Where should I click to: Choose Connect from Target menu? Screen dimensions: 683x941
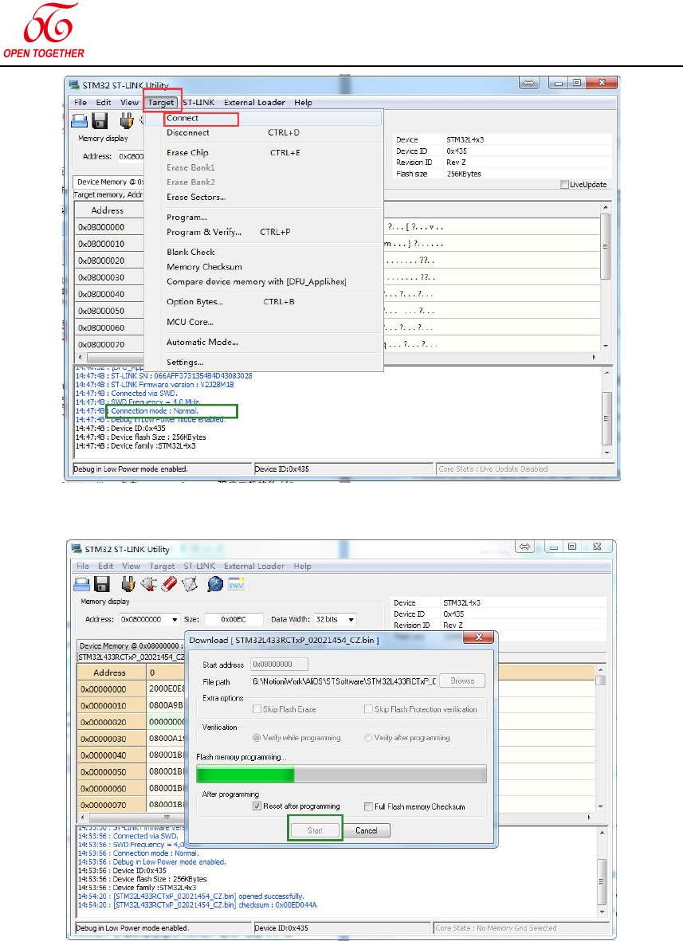[x=273, y=118]
